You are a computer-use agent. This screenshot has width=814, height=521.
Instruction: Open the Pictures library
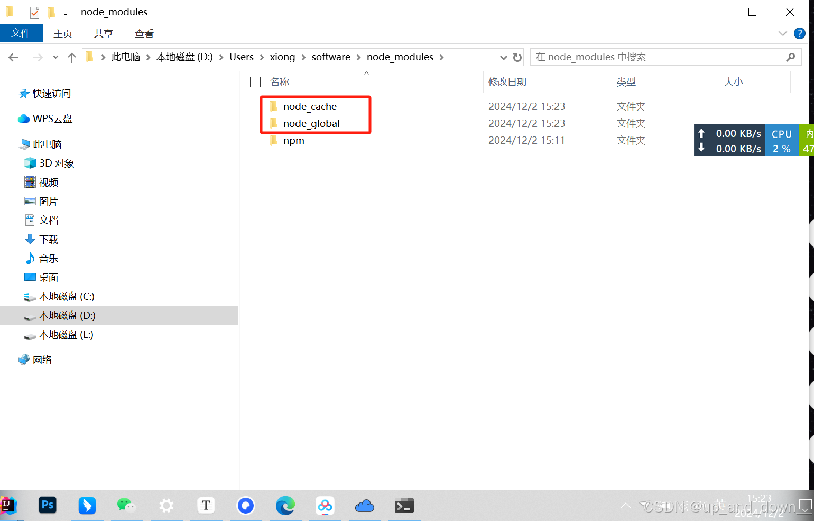click(42, 201)
